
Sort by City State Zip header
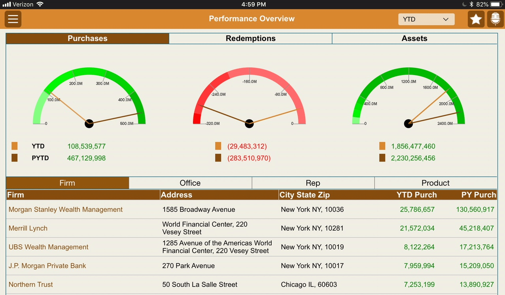pyautogui.click(x=305, y=195)
